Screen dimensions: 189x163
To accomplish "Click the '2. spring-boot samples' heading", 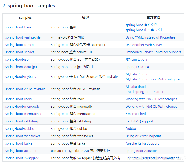I will 29,6.
